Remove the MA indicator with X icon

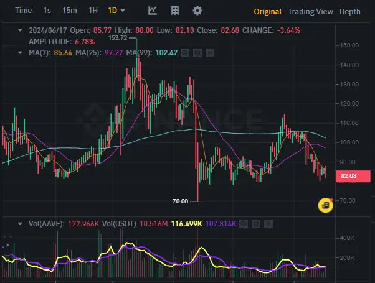[210, 53]
